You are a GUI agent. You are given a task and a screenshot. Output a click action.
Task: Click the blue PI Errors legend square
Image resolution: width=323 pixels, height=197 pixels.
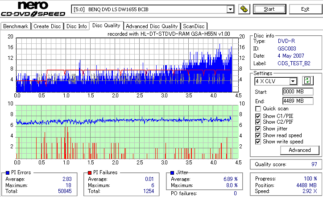tap(8, 173)
